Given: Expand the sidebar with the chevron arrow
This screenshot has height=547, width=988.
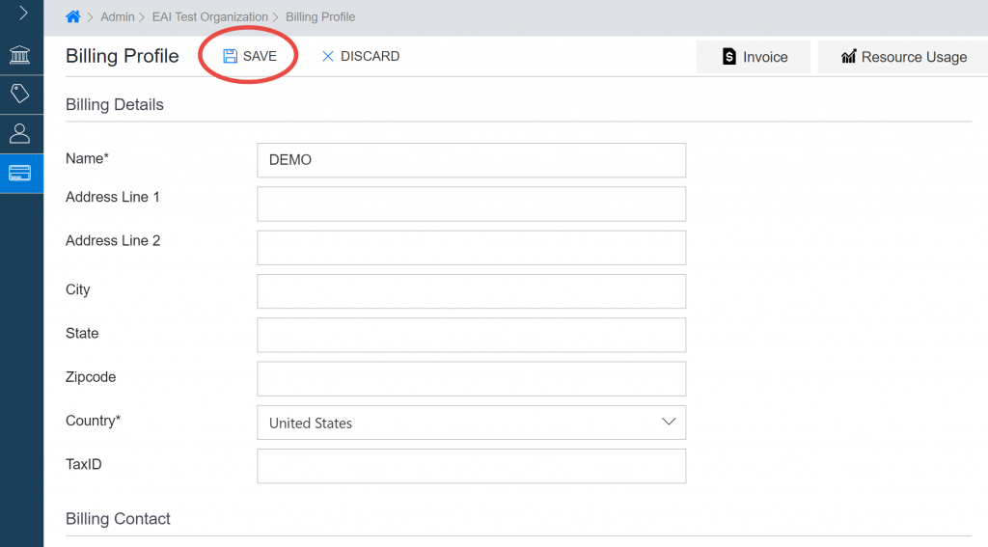Looking at the screenshot, I should [23, 13].
